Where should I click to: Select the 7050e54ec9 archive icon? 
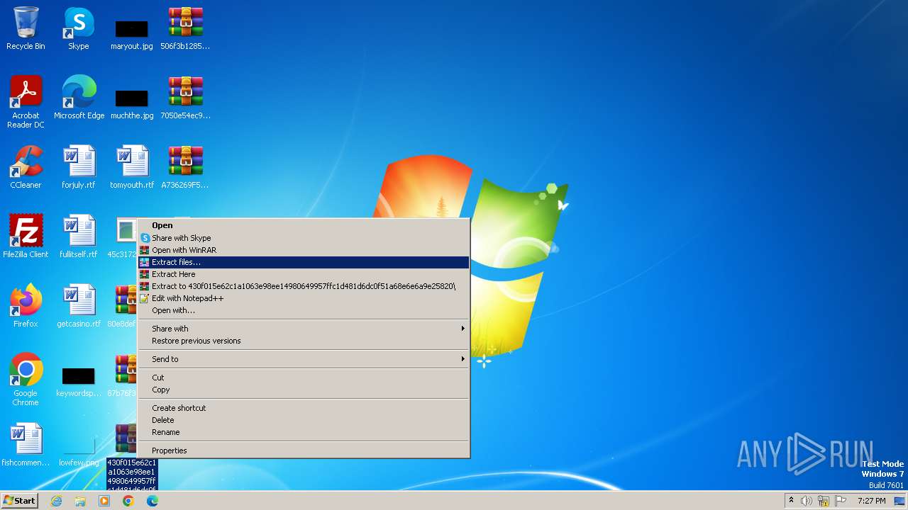pyautogui.click(x=185, y=98)
